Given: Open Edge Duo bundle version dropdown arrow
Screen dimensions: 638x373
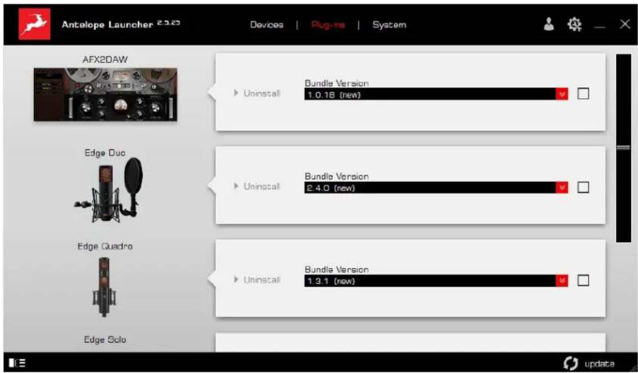Looking at the screenshot, I should point(562,188).
